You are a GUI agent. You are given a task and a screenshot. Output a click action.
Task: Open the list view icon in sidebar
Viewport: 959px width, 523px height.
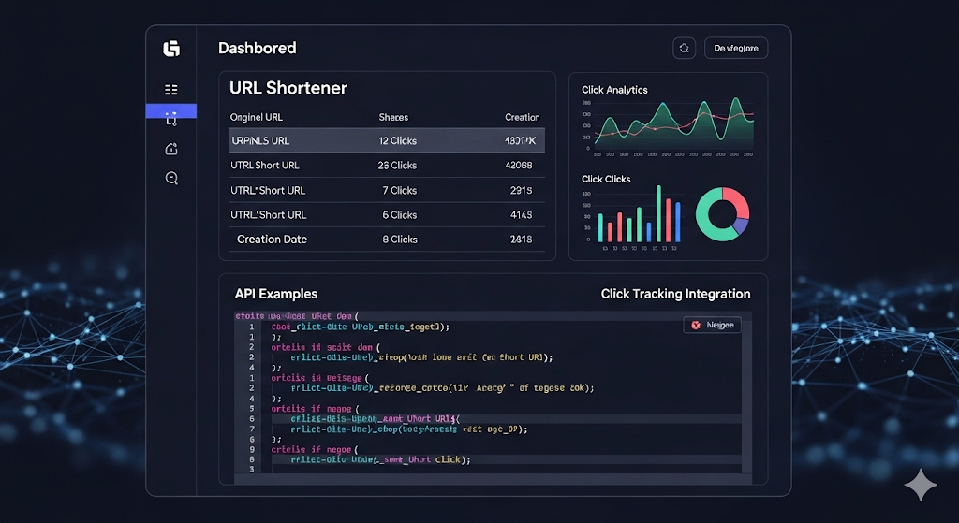pos(171,90)
